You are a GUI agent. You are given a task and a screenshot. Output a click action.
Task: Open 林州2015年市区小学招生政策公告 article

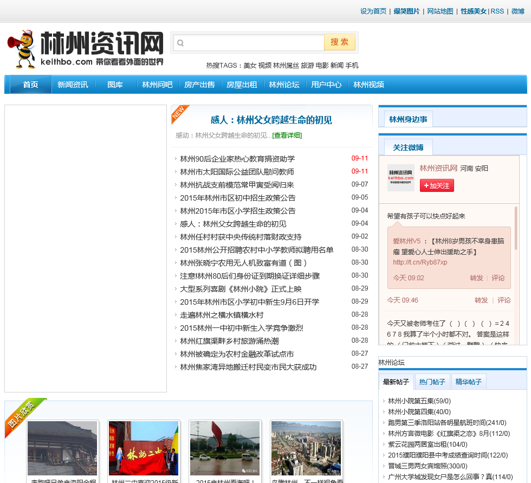(238, 211)
